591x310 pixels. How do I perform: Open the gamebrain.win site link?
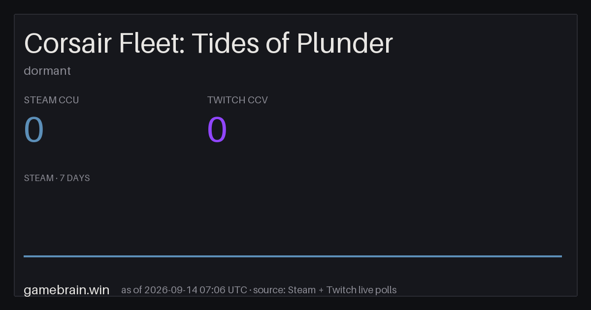[x=66, y=290]
